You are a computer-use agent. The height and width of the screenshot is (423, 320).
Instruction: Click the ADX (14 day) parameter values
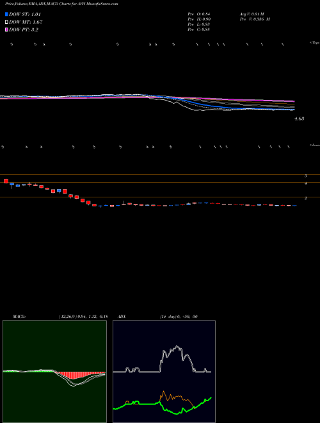tap(179, 317)
